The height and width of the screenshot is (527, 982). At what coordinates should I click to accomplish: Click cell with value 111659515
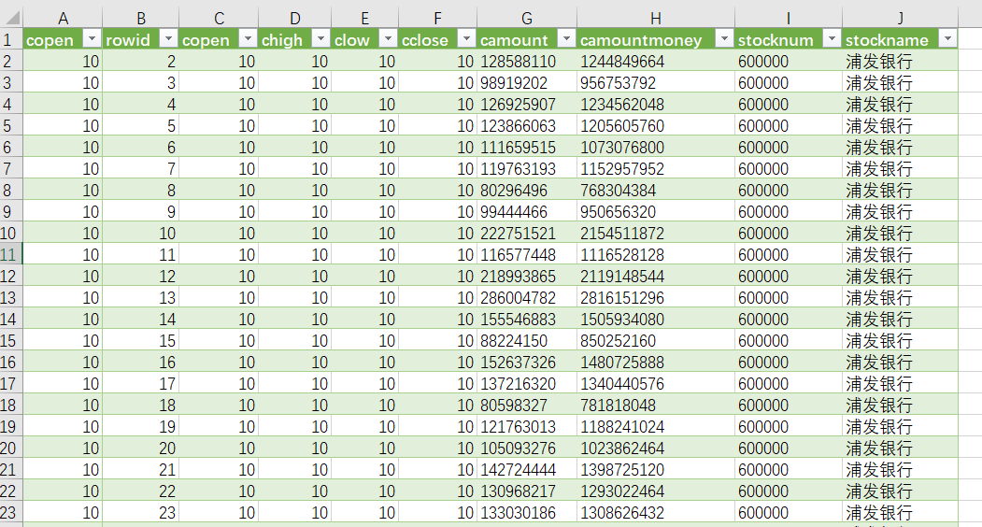pos(527,148)
